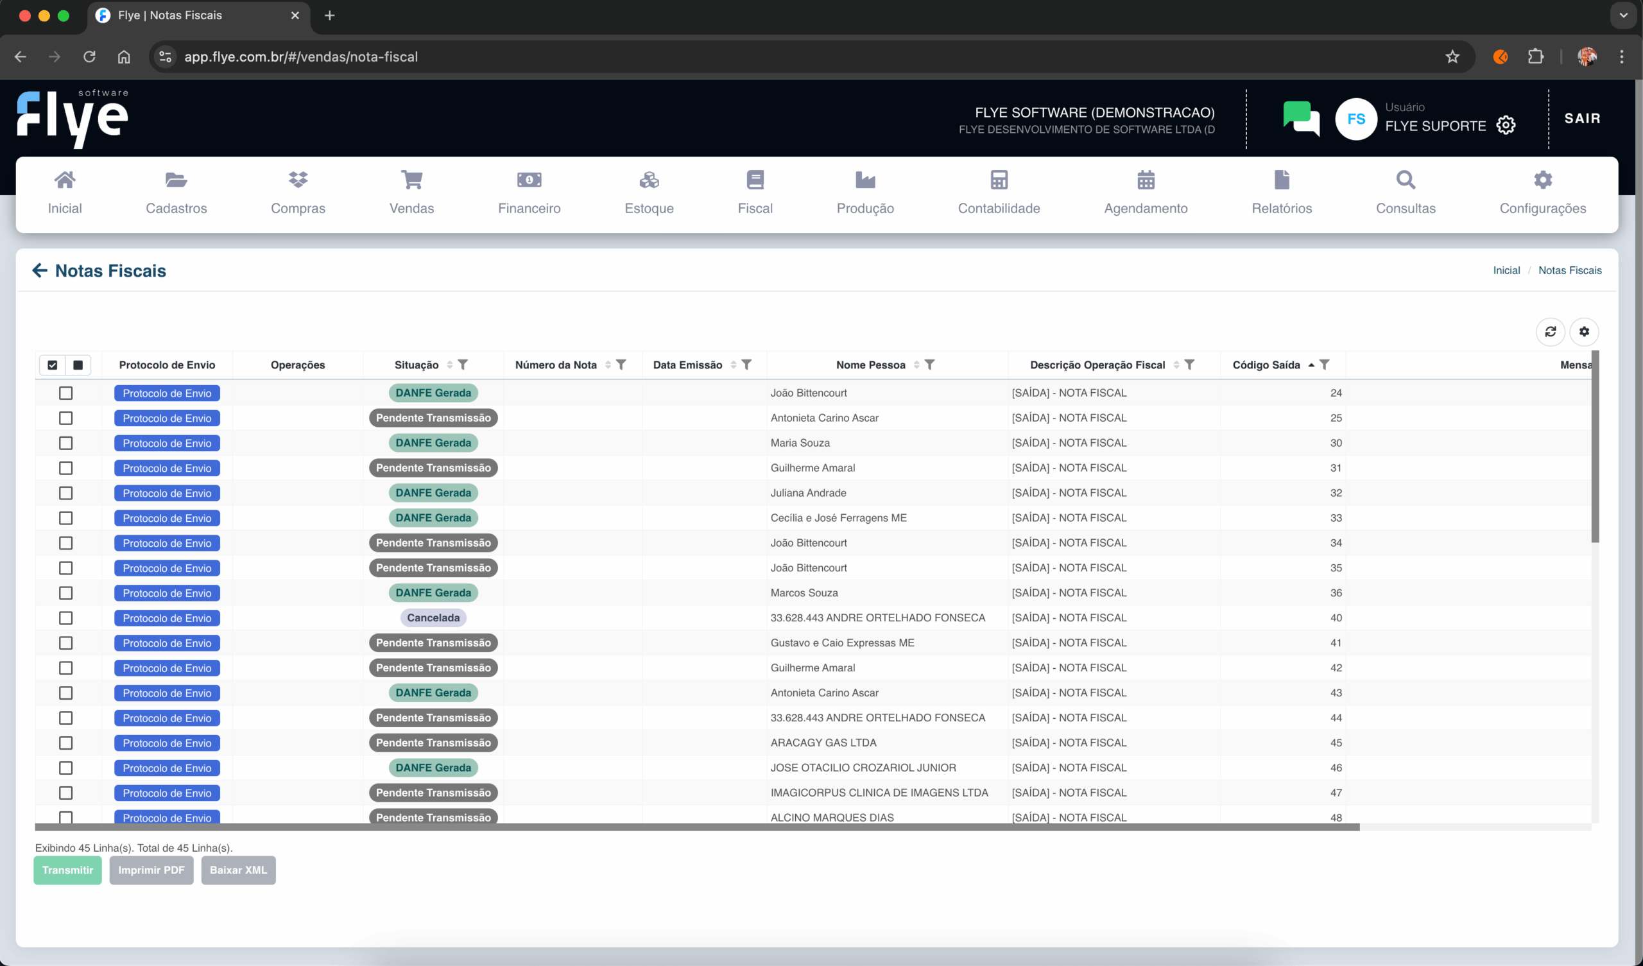Screen dimensions: 1643x966
Task: Check the select-all header checkbox
Action: pos(53,365)
